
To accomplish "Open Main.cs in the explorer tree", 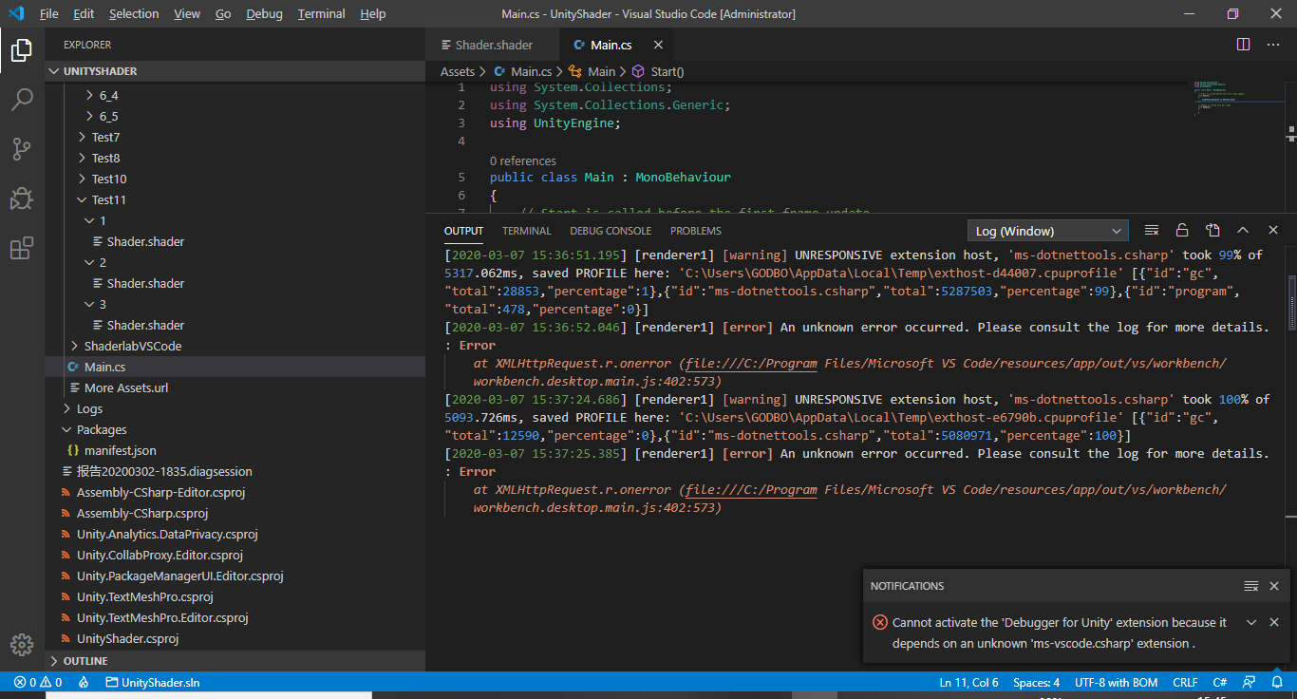I will click(235, 367).
